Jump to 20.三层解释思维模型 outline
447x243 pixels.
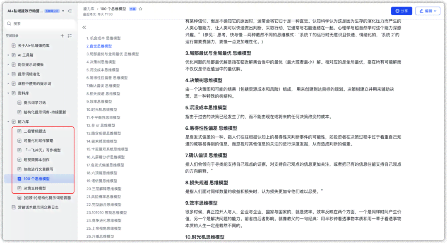(104, 189)
